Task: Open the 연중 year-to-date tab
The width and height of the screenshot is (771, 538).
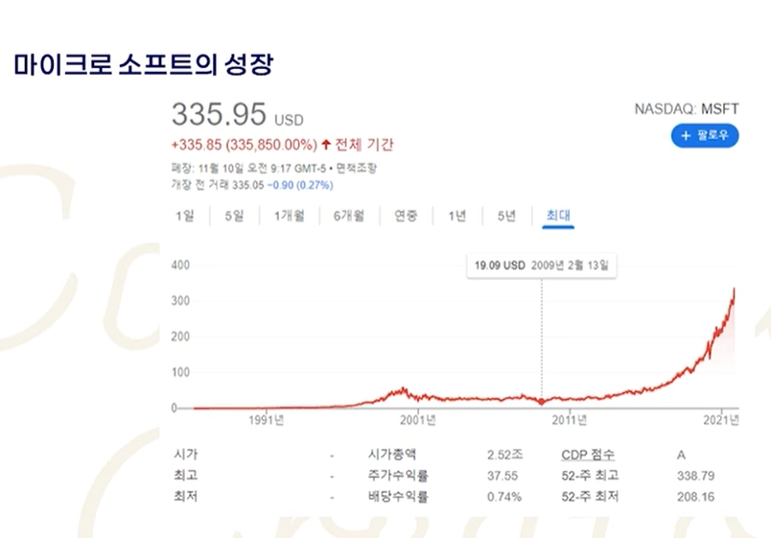Action: click(406, 216)
